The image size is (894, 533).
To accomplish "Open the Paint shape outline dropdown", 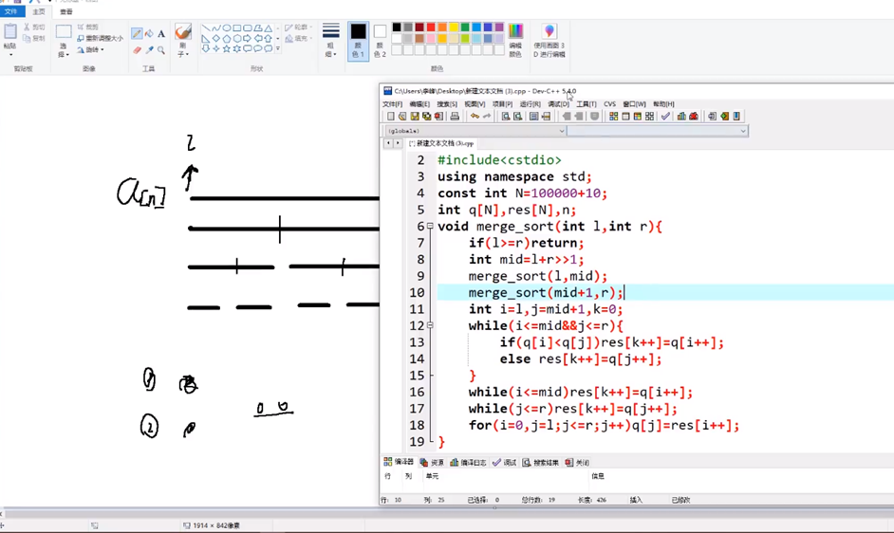I will click(x=299, y=27).
